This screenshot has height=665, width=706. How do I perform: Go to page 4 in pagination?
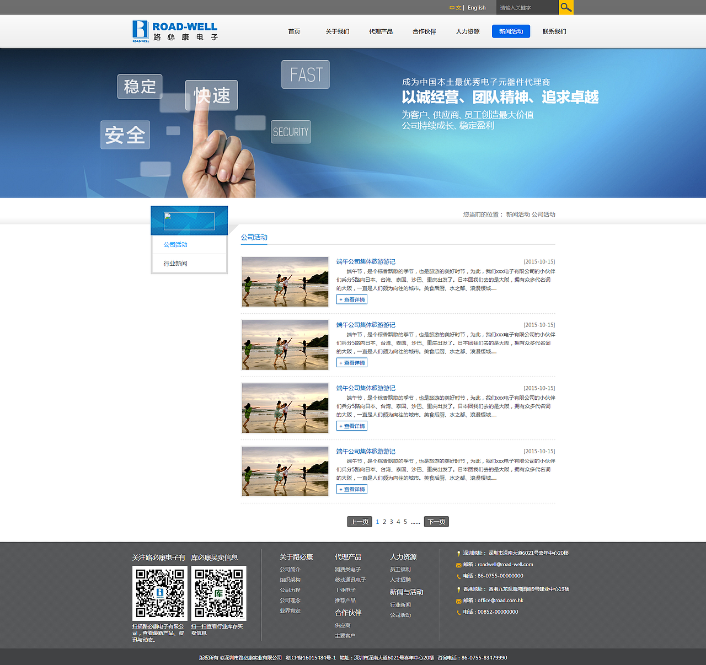[398, 522]
